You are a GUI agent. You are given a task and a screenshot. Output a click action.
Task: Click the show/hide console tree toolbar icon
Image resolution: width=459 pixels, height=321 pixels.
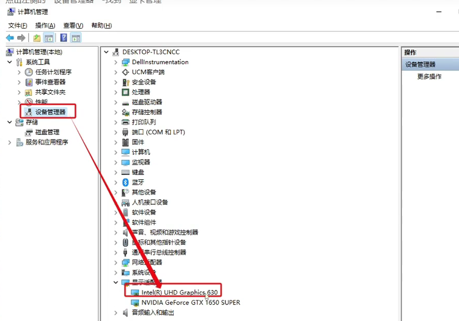(49, 38)
